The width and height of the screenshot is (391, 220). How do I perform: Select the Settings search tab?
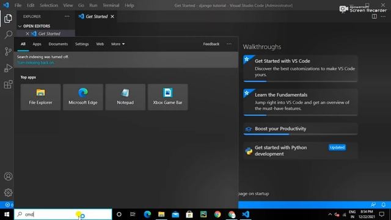[x=82, y=44]
